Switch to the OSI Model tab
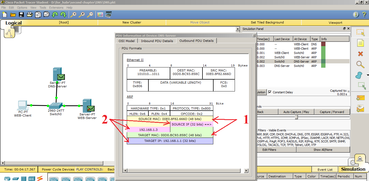The image size is (369, 181). click(127, 41)
